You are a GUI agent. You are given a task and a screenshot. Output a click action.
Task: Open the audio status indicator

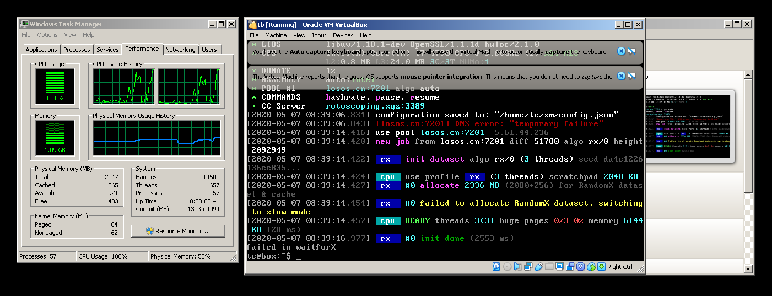517,267
